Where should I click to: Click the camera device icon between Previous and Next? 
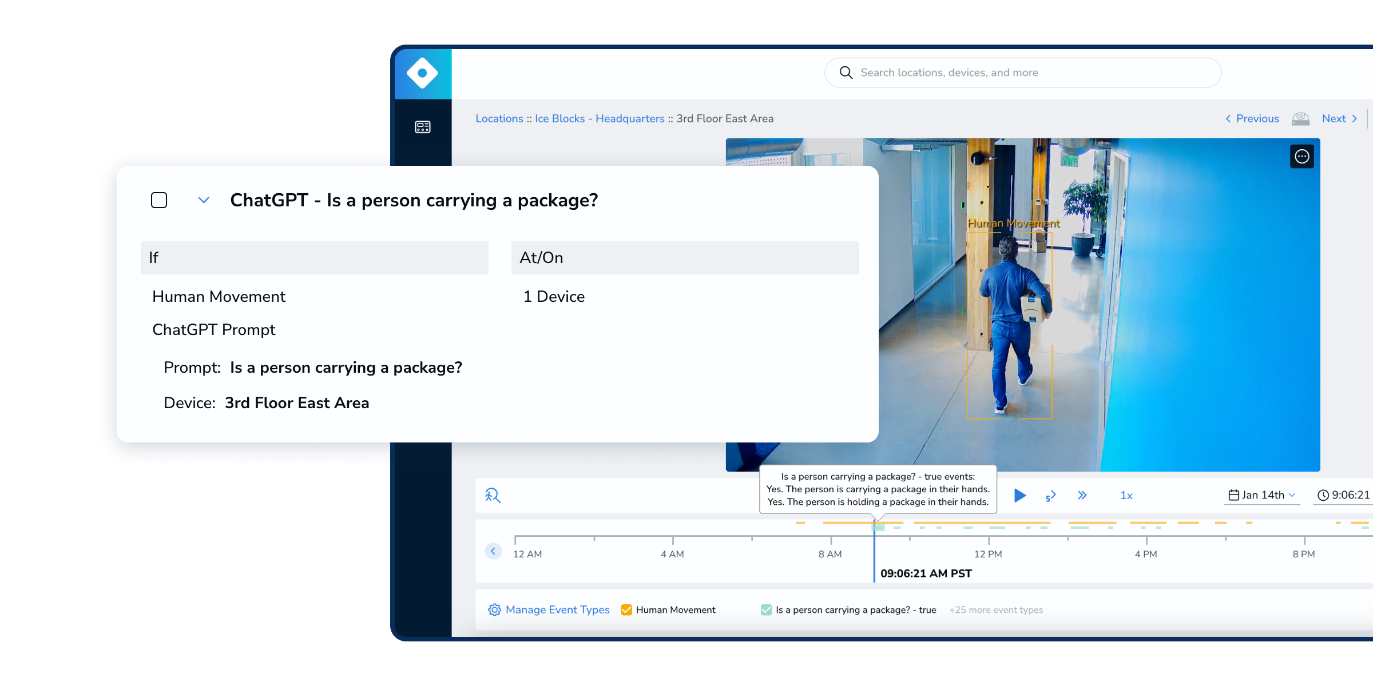click(x=1300, y=118)
